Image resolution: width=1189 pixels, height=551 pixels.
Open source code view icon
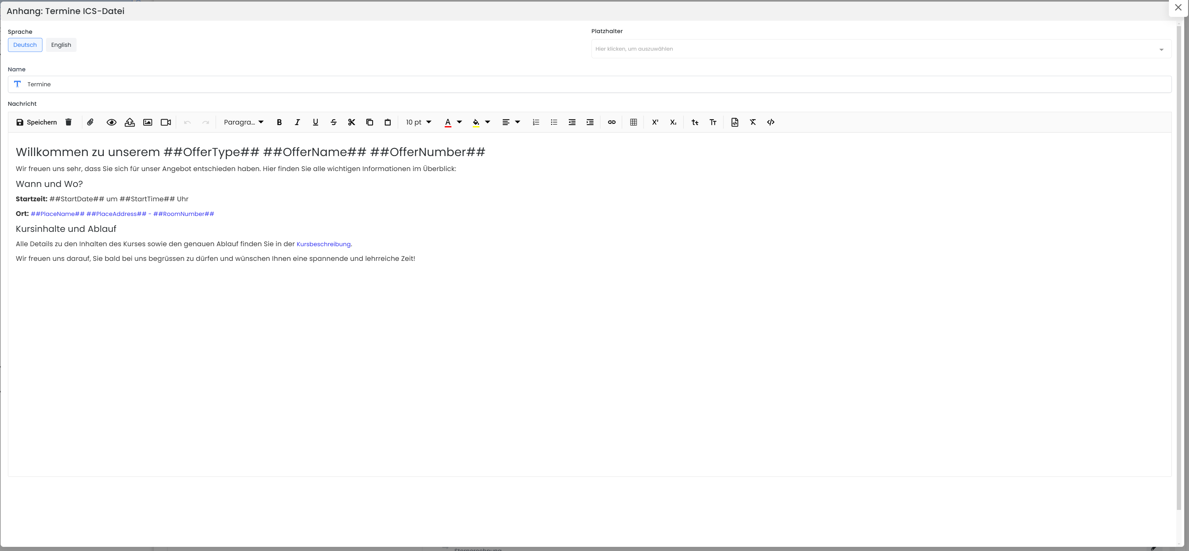771,122
